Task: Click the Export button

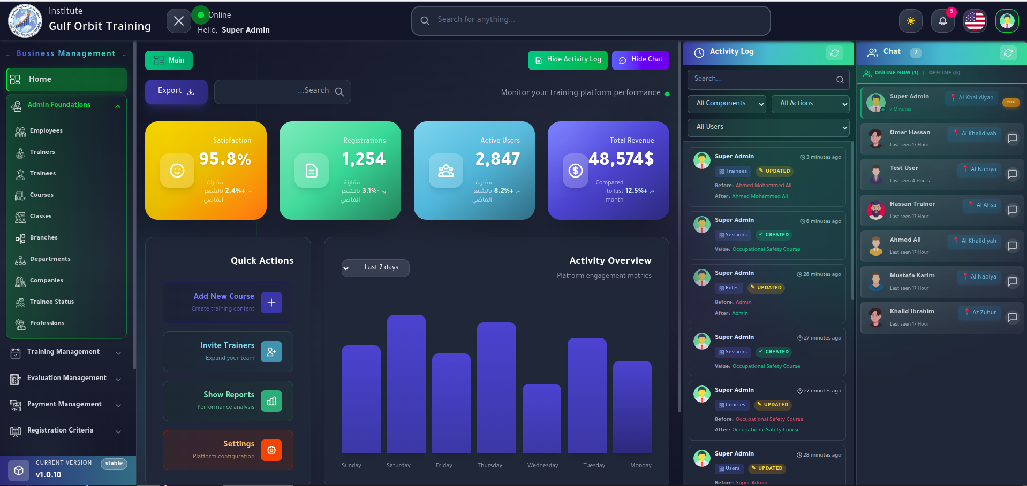Action: (x=176, y=91)
